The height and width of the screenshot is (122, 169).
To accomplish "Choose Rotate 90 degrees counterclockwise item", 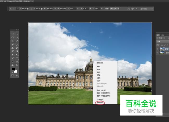I will [104, 96].
